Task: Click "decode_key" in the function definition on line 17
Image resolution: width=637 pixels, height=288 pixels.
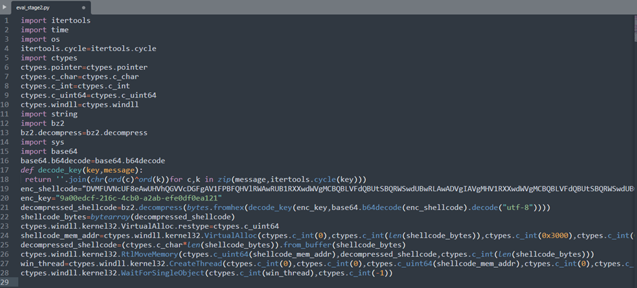Action: pyautogui.click(x=60, y=170)
